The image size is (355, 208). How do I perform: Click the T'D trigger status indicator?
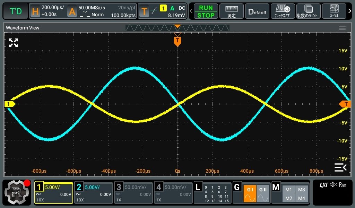tap(16, 11)
